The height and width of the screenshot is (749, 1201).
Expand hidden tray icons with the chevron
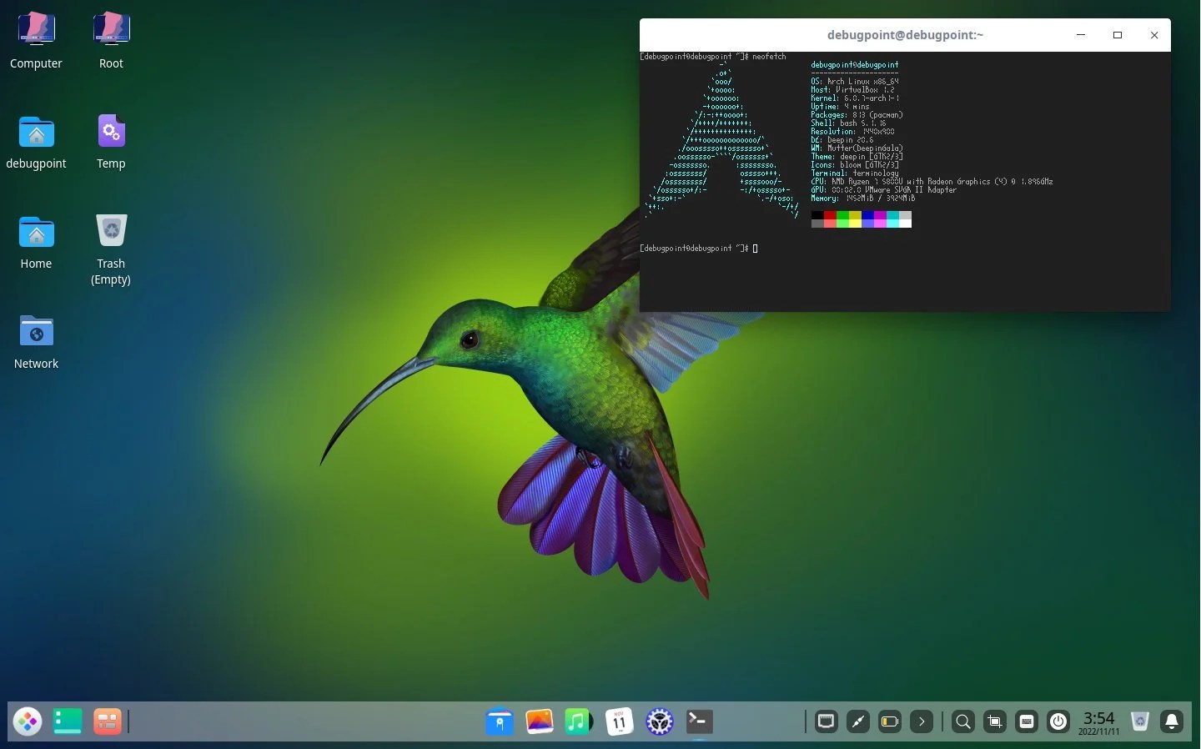(922, 721)
